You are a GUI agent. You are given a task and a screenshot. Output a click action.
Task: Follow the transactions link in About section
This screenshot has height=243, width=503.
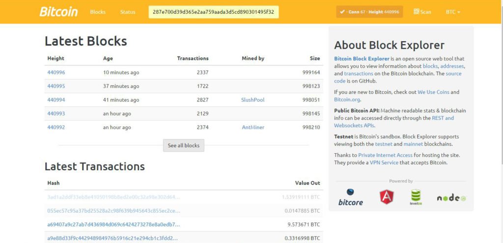tap(359, 74)
